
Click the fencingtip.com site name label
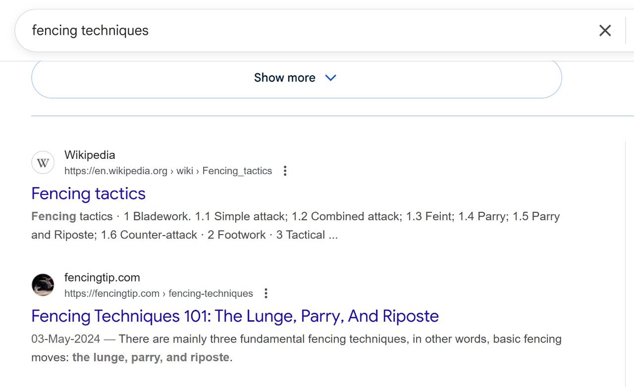click(102, 278)
